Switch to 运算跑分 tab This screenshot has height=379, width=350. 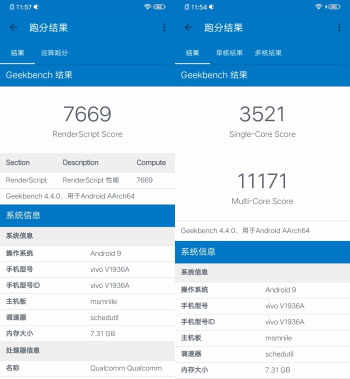tap(54, 52)
